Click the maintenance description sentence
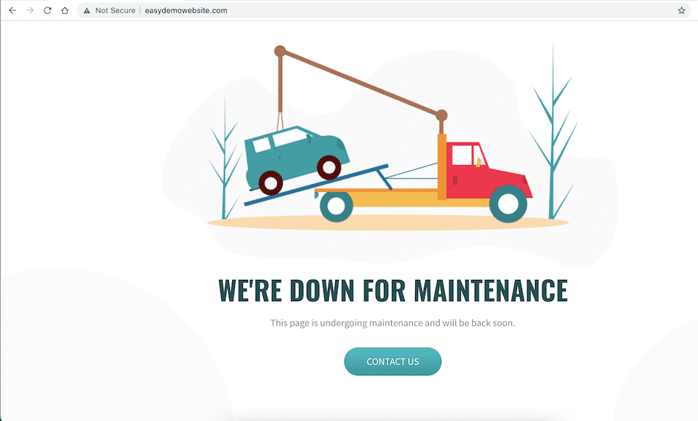This screenshot has width=698, height=421. tap(393, 322)
